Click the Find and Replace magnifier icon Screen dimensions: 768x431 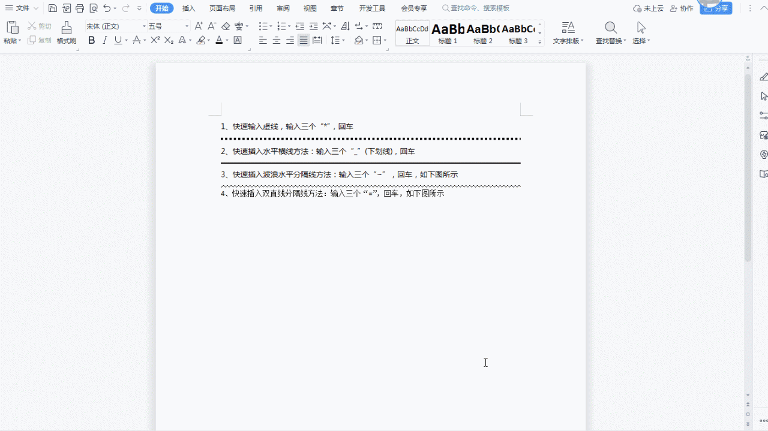611,28
